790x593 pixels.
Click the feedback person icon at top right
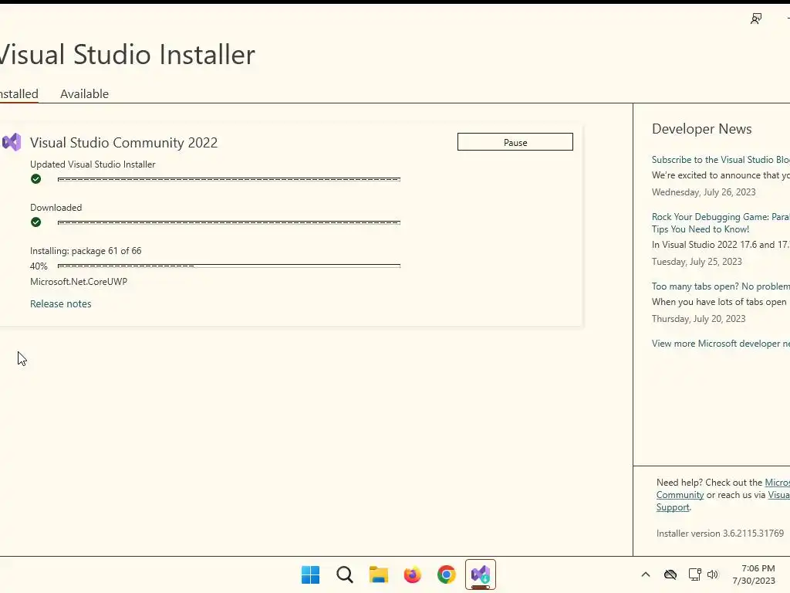[756, 19]
